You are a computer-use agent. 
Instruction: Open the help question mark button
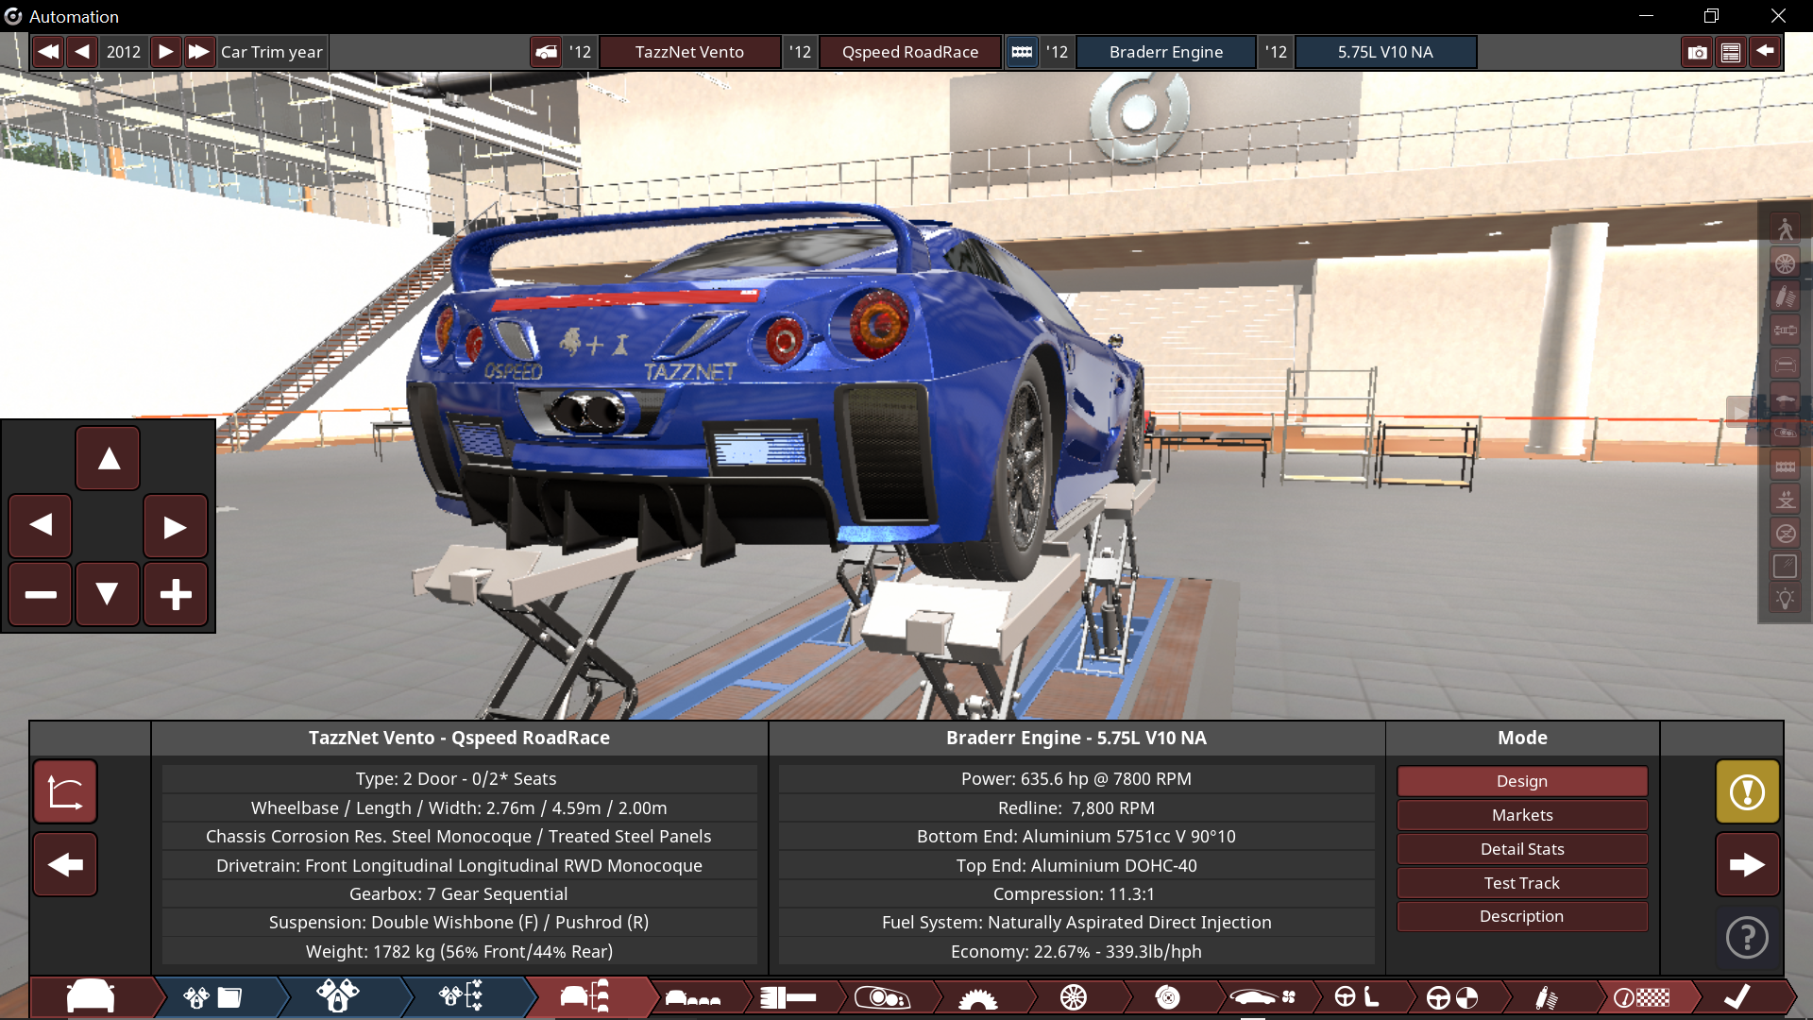pyautogui.click(x=1748, y=938)
